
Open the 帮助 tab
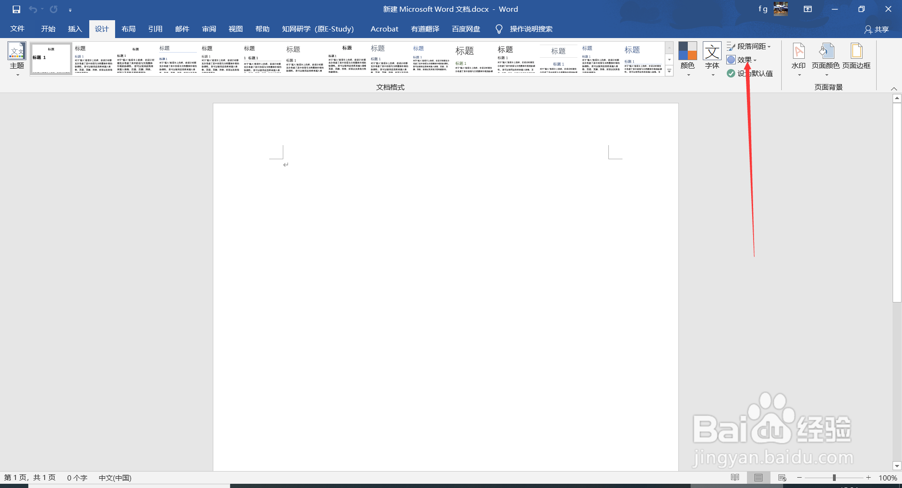pyautogui.click(x=263, y=29)
